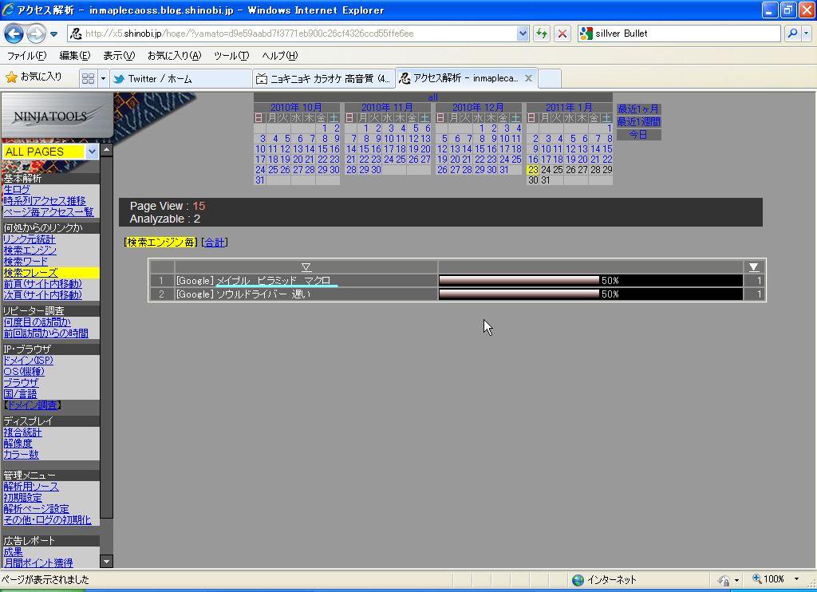The image size is (817, 592).
Task: Click the search magnifier button
Action: [792, 34]
